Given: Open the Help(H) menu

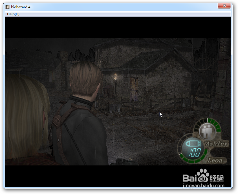Looking at the screenshot, I should click(x=13, y=14).
